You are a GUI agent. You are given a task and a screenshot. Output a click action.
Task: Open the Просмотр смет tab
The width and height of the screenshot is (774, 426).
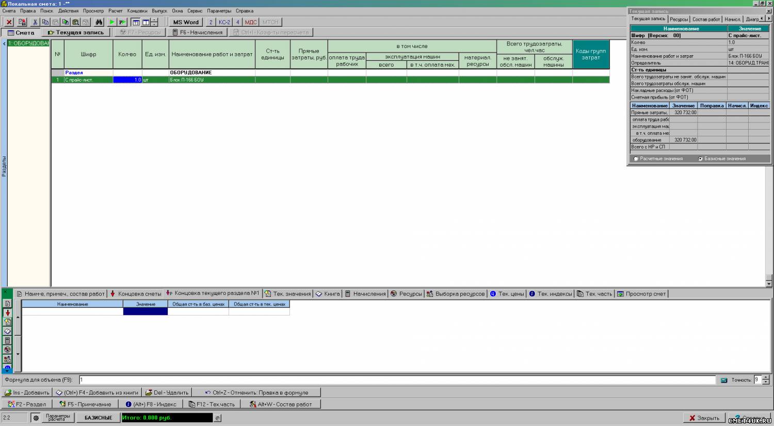pos(641,294)
